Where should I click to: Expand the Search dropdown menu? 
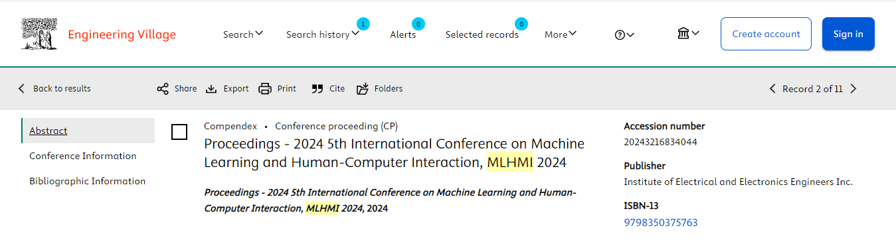click(243, 34)
